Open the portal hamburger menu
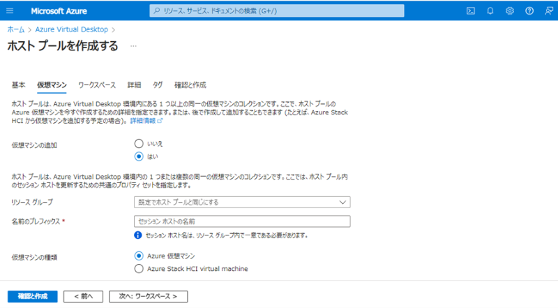Viewport: 558px width, 308px height. tap(10, 10)
